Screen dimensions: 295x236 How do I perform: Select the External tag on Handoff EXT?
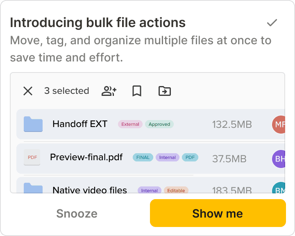tap(130, 124)
